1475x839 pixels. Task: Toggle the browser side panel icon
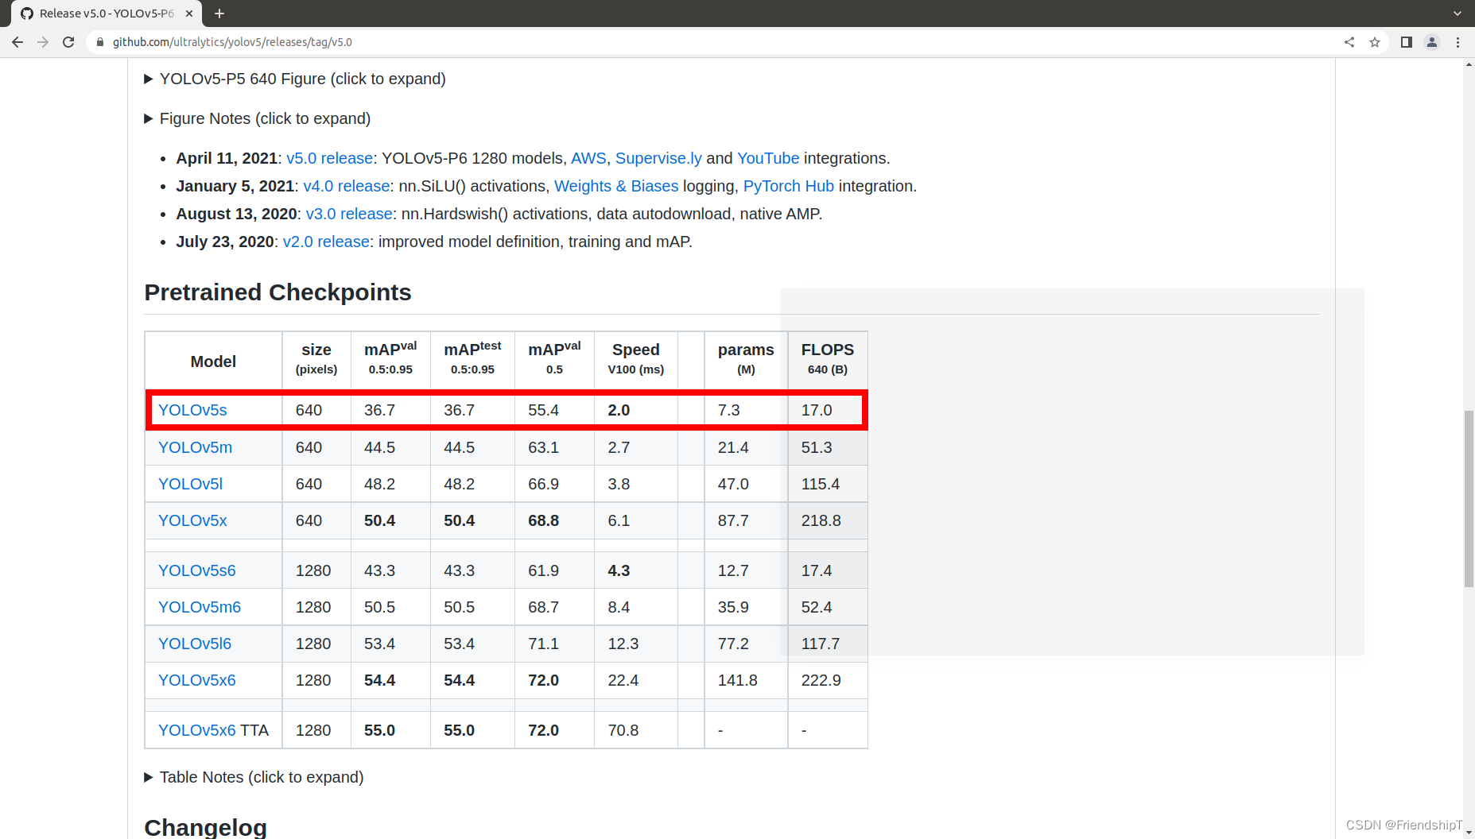pos(1407,42)
